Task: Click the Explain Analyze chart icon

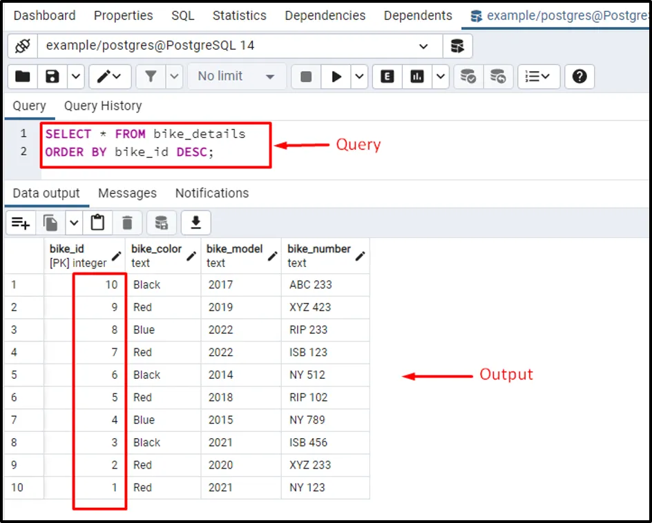Action: (x=417, y=77)
